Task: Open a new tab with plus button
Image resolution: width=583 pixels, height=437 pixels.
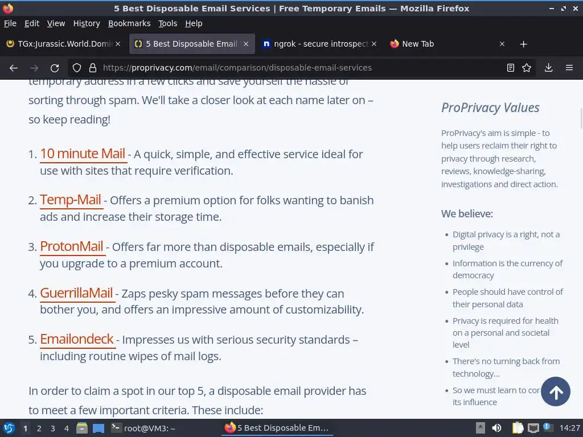Action: pyautogui.click(x=524, y=44)
